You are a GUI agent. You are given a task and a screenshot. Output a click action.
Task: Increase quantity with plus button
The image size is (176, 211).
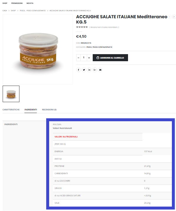[x=89, y=58]
